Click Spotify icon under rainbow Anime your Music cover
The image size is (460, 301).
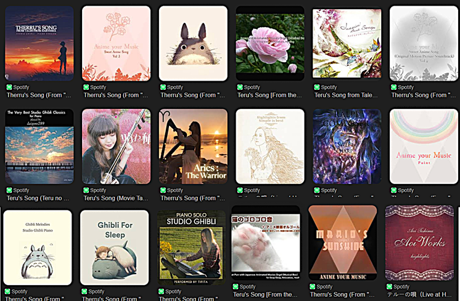393,190
